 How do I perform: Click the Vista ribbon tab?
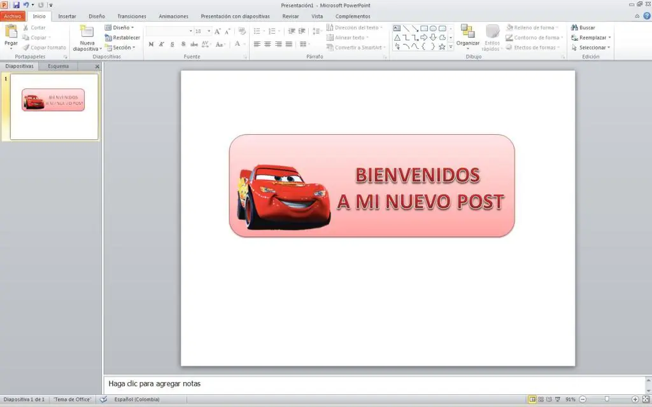pos(317,16)
